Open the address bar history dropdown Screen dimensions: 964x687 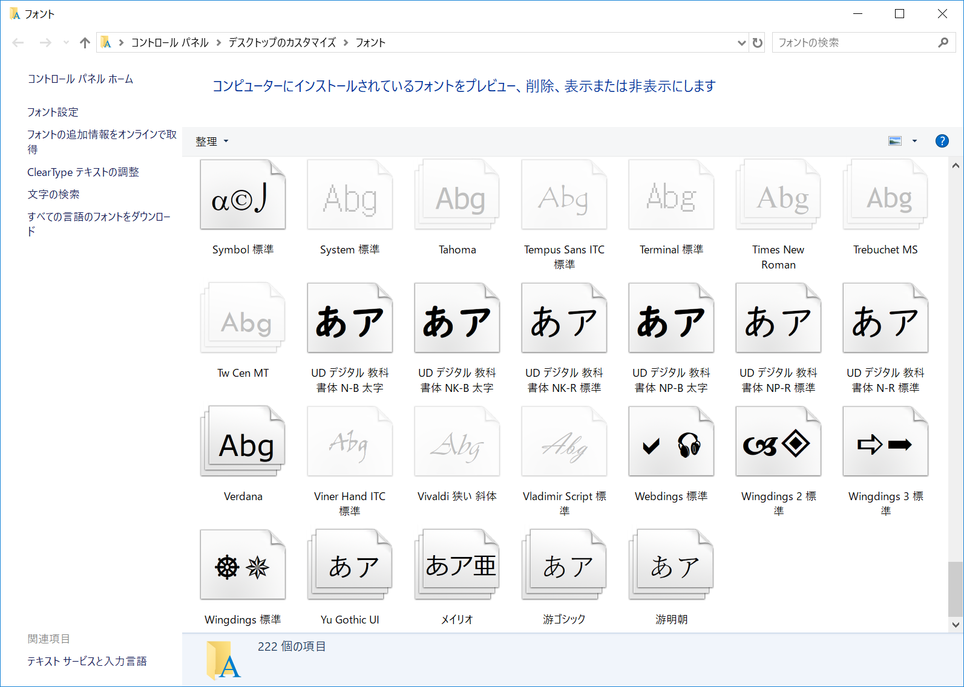(742, 42)
